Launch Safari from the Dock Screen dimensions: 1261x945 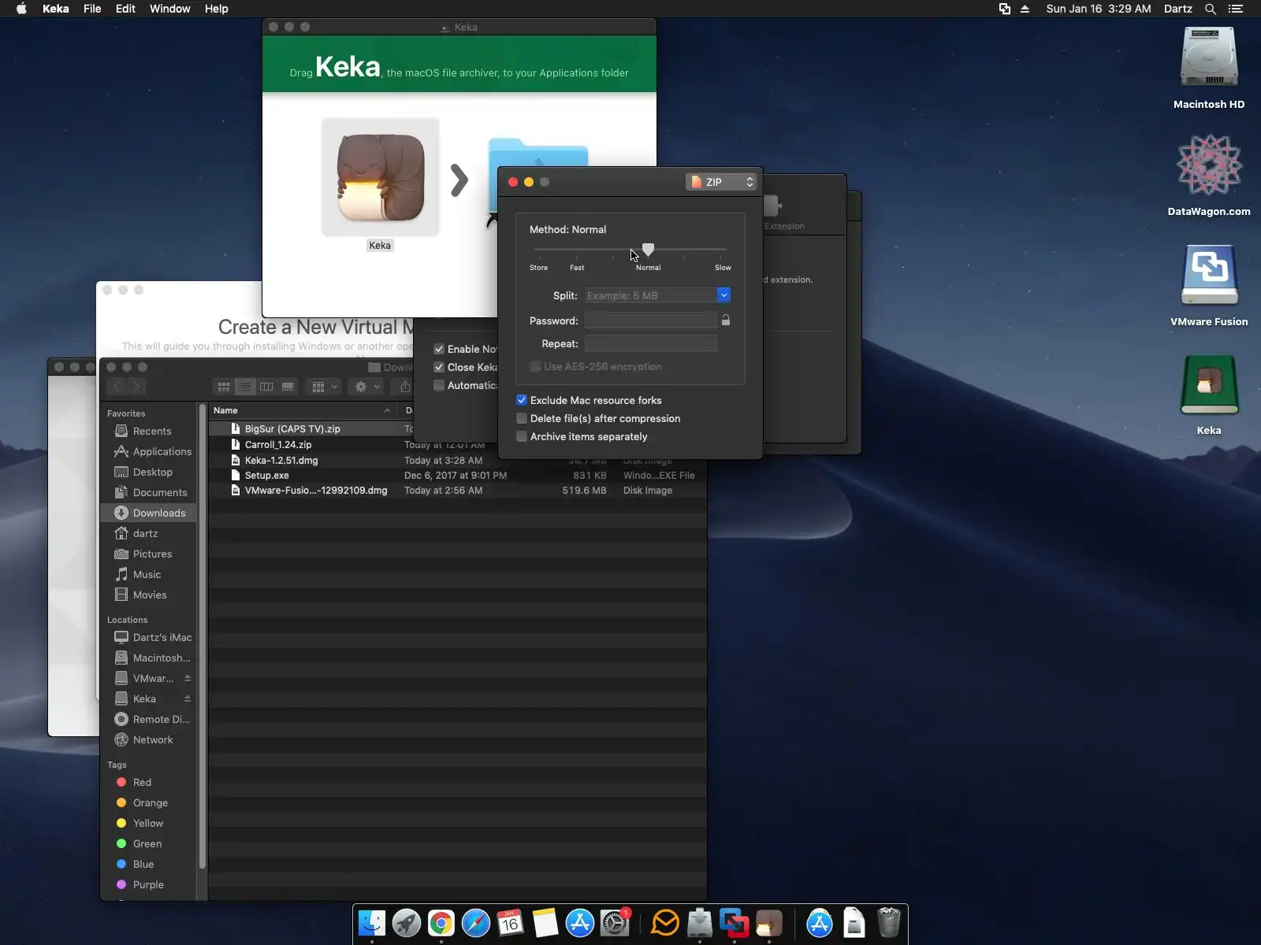(476, 923)
